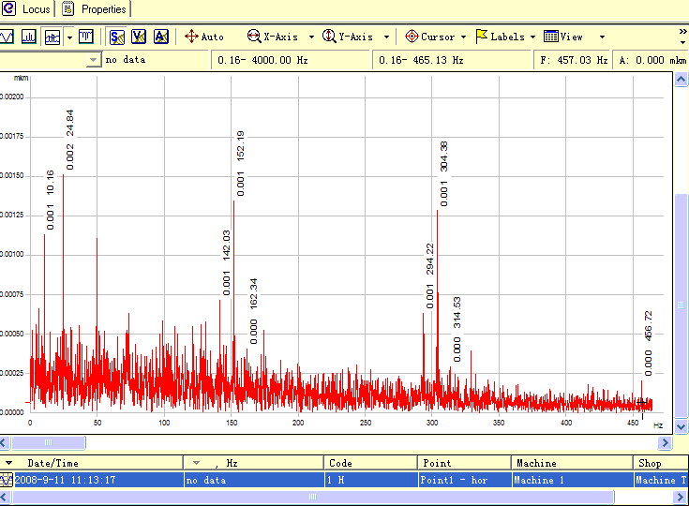Click the 'Point1 - hor' cell

464,480
